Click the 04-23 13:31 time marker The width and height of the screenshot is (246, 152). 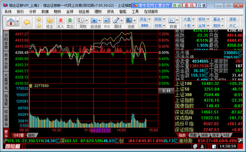click(100, 130)
